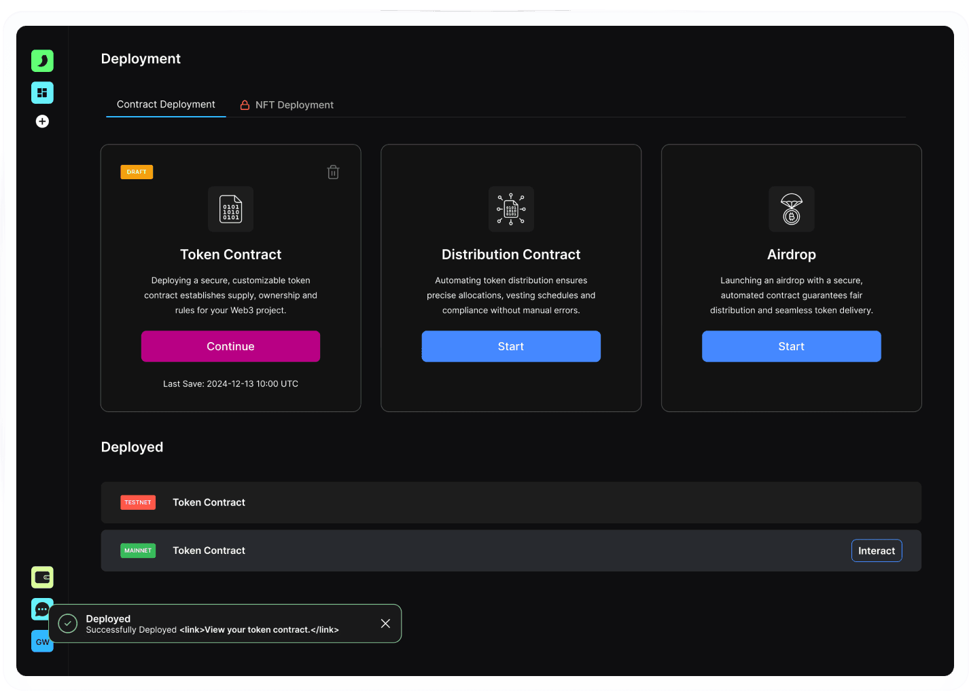Click the Distribution Contract network icon
This screenshot has height=691, width=969.
[511, 209]
